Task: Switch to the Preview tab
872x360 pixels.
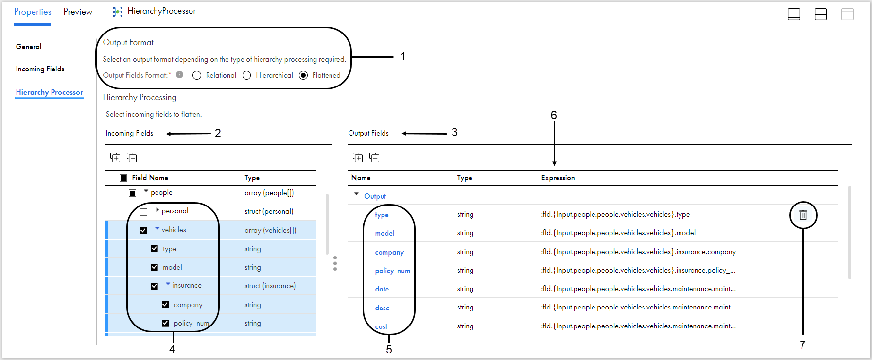Action: (x=78, y=12)
